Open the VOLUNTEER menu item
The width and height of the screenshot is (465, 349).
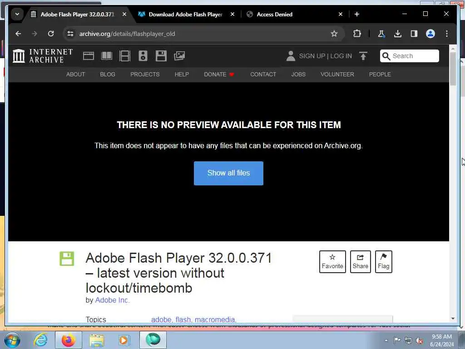click(337, 75)
